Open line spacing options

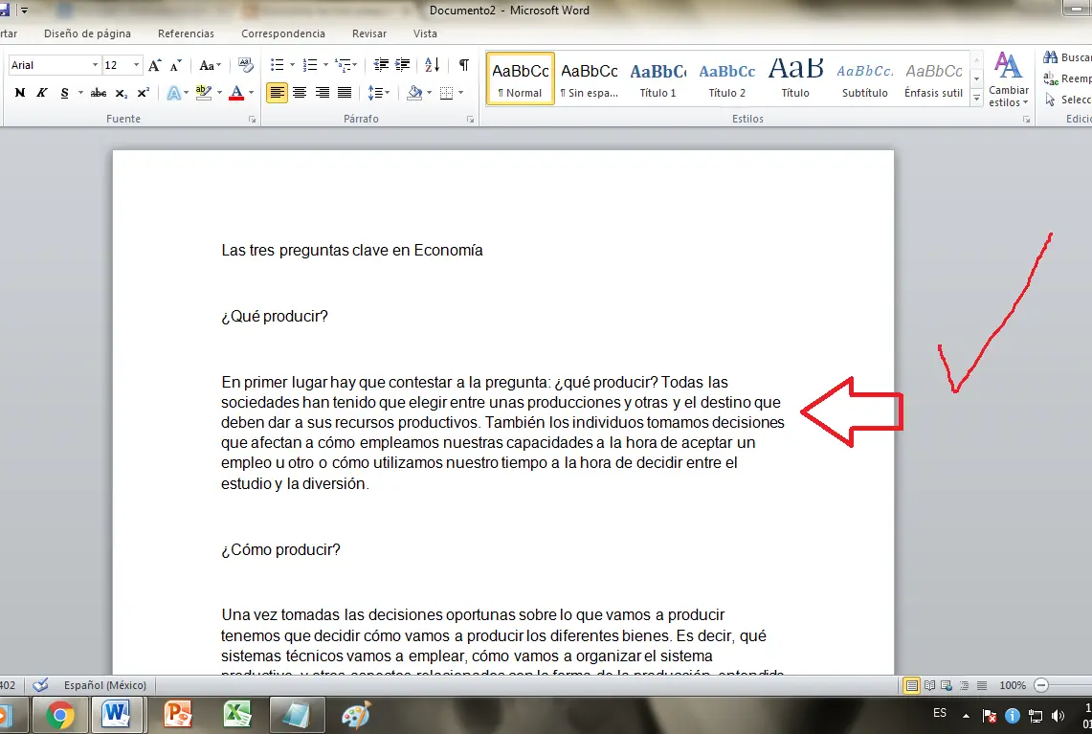pos(379,93)
